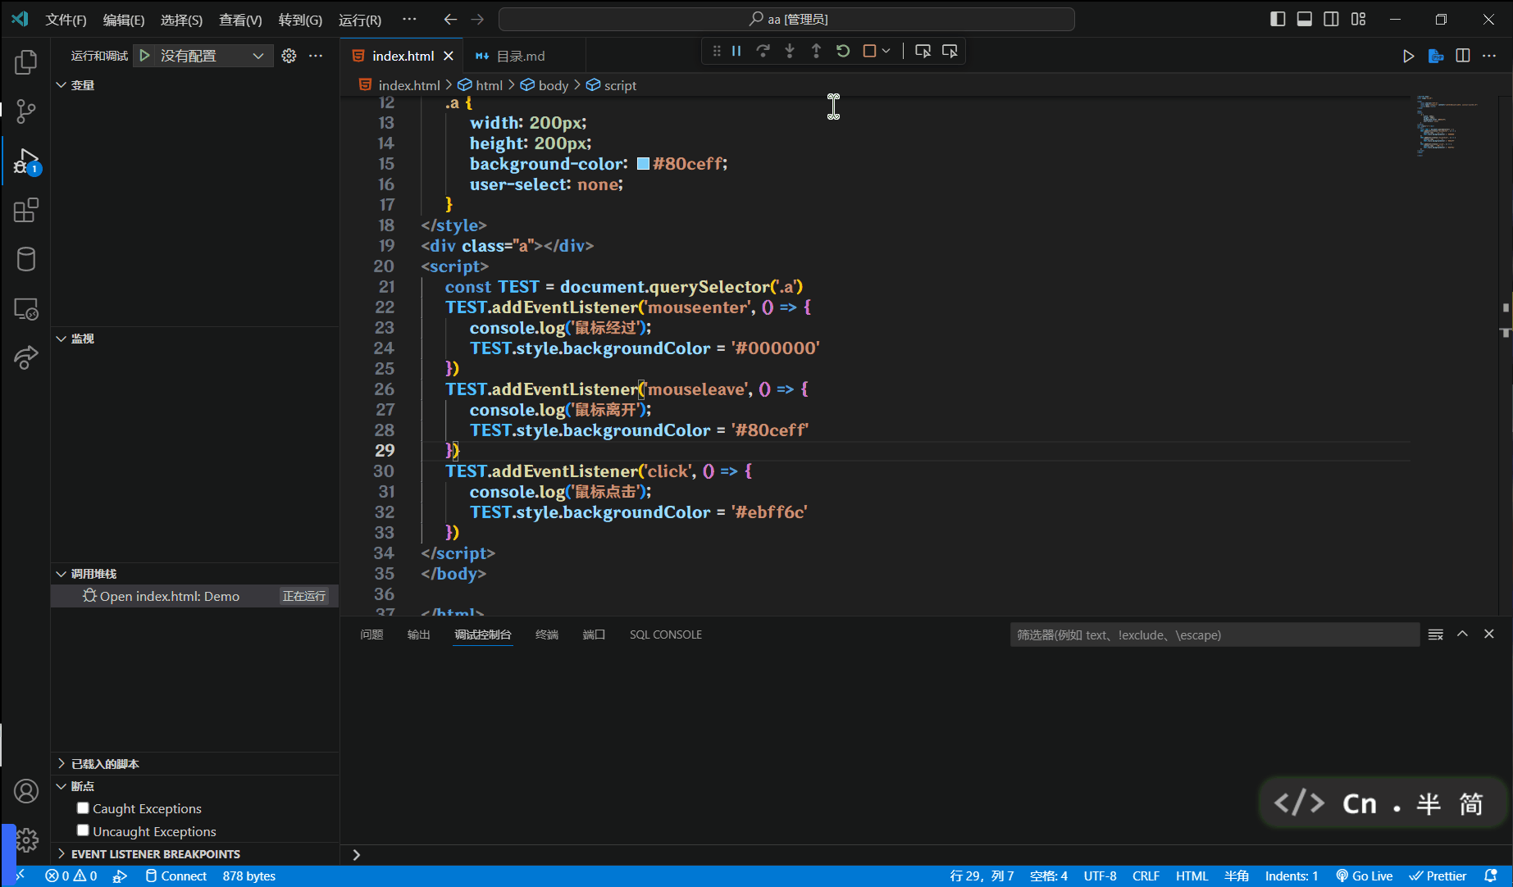Open errors and warnings count in status bar
Viewport: 1513px width, 887px height.
(71, 876)
